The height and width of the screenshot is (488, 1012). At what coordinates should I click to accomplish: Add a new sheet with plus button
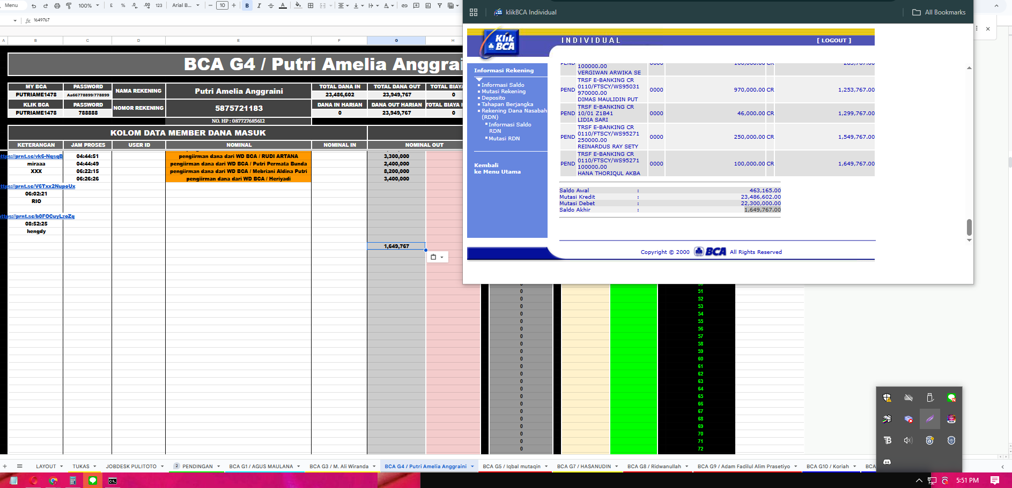[x=5, y=466]
